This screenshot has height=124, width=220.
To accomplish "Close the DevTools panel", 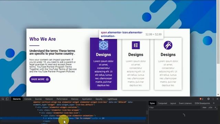I will (x=218, y=99).
